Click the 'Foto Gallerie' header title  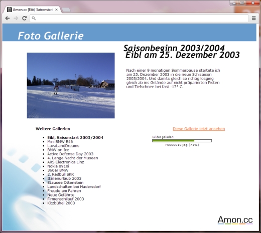coord(51,36)
